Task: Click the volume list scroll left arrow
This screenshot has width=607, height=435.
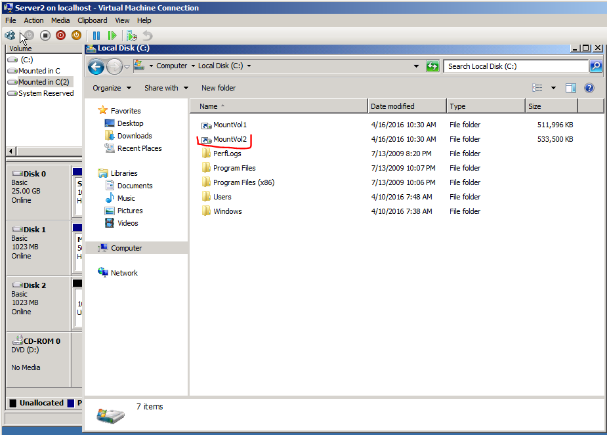Action: [x=11, y=152]
